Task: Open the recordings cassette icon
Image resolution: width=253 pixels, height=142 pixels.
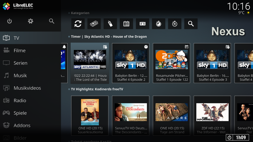Action: coord(143,24)
